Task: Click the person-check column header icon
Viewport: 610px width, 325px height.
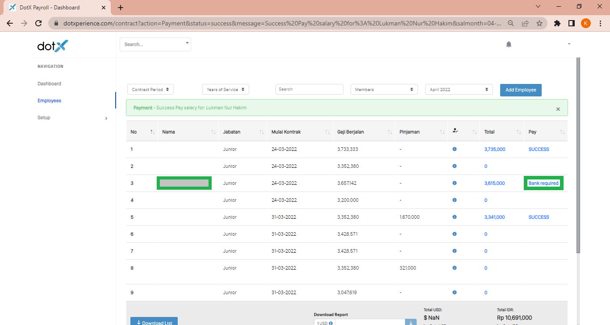Action: 455,131
